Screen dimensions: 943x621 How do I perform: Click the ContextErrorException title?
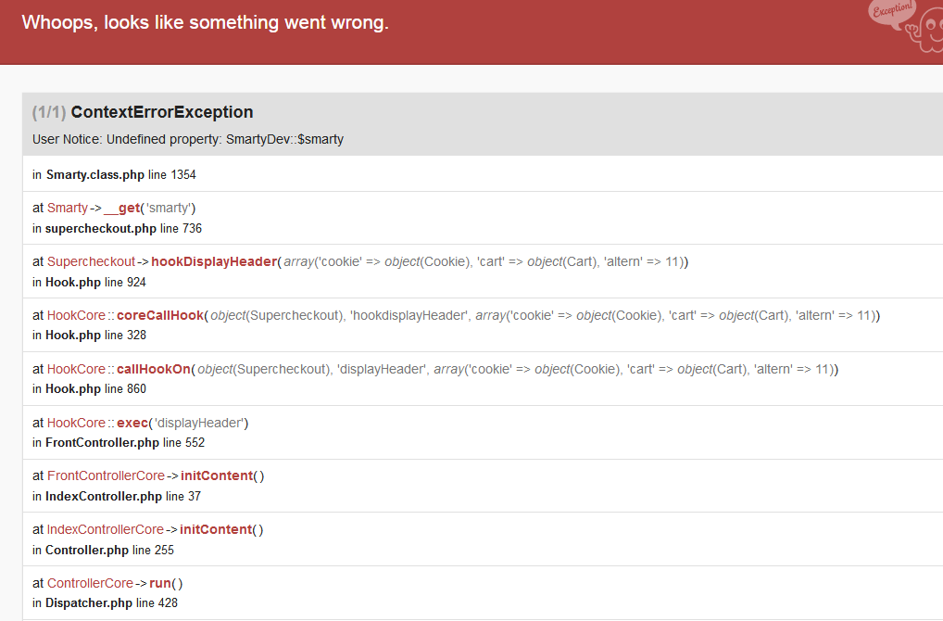click(161, 112)
